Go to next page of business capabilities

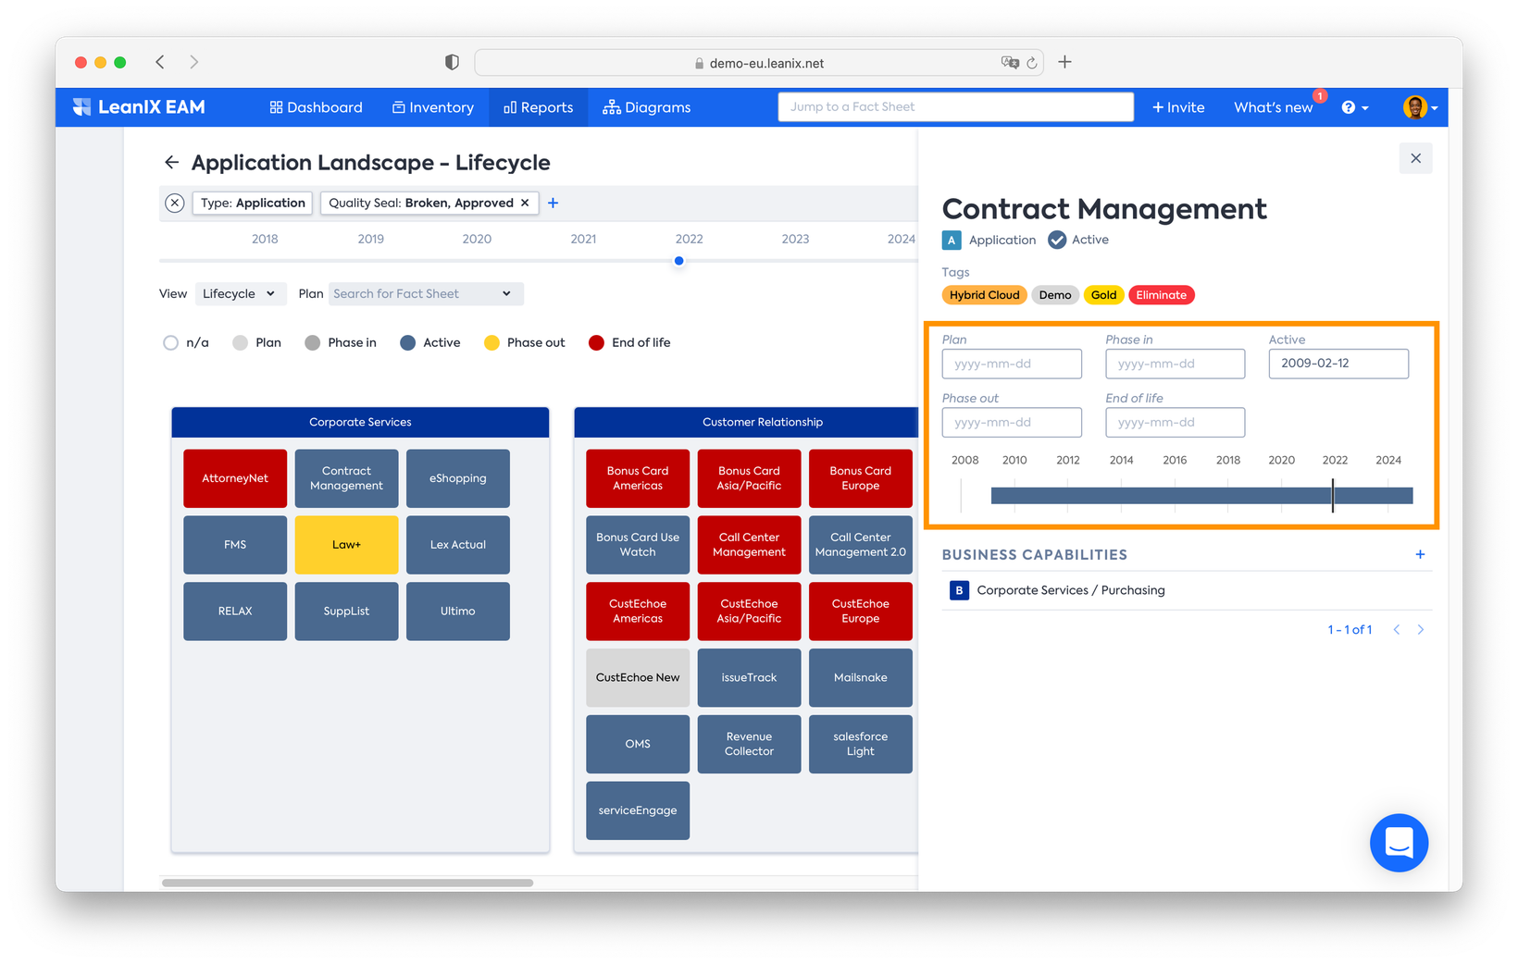(1421, 630)
